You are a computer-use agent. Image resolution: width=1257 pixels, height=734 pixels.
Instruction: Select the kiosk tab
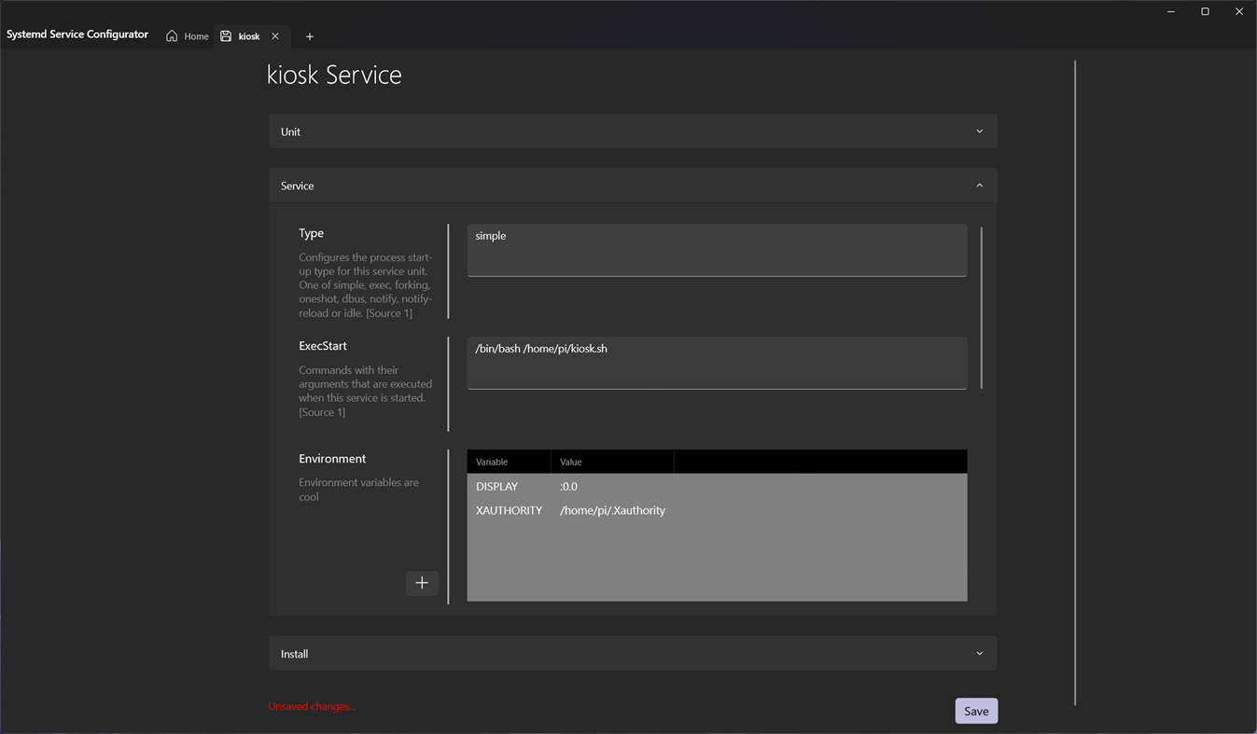point(249,36)
